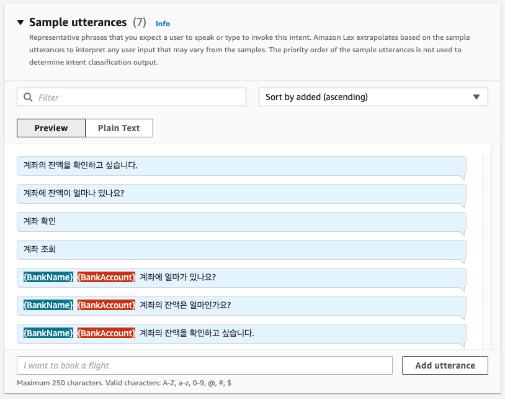The image size is (505, 399).
Task: Click BankName tag in last utterance row
Action: click(48, 333)
